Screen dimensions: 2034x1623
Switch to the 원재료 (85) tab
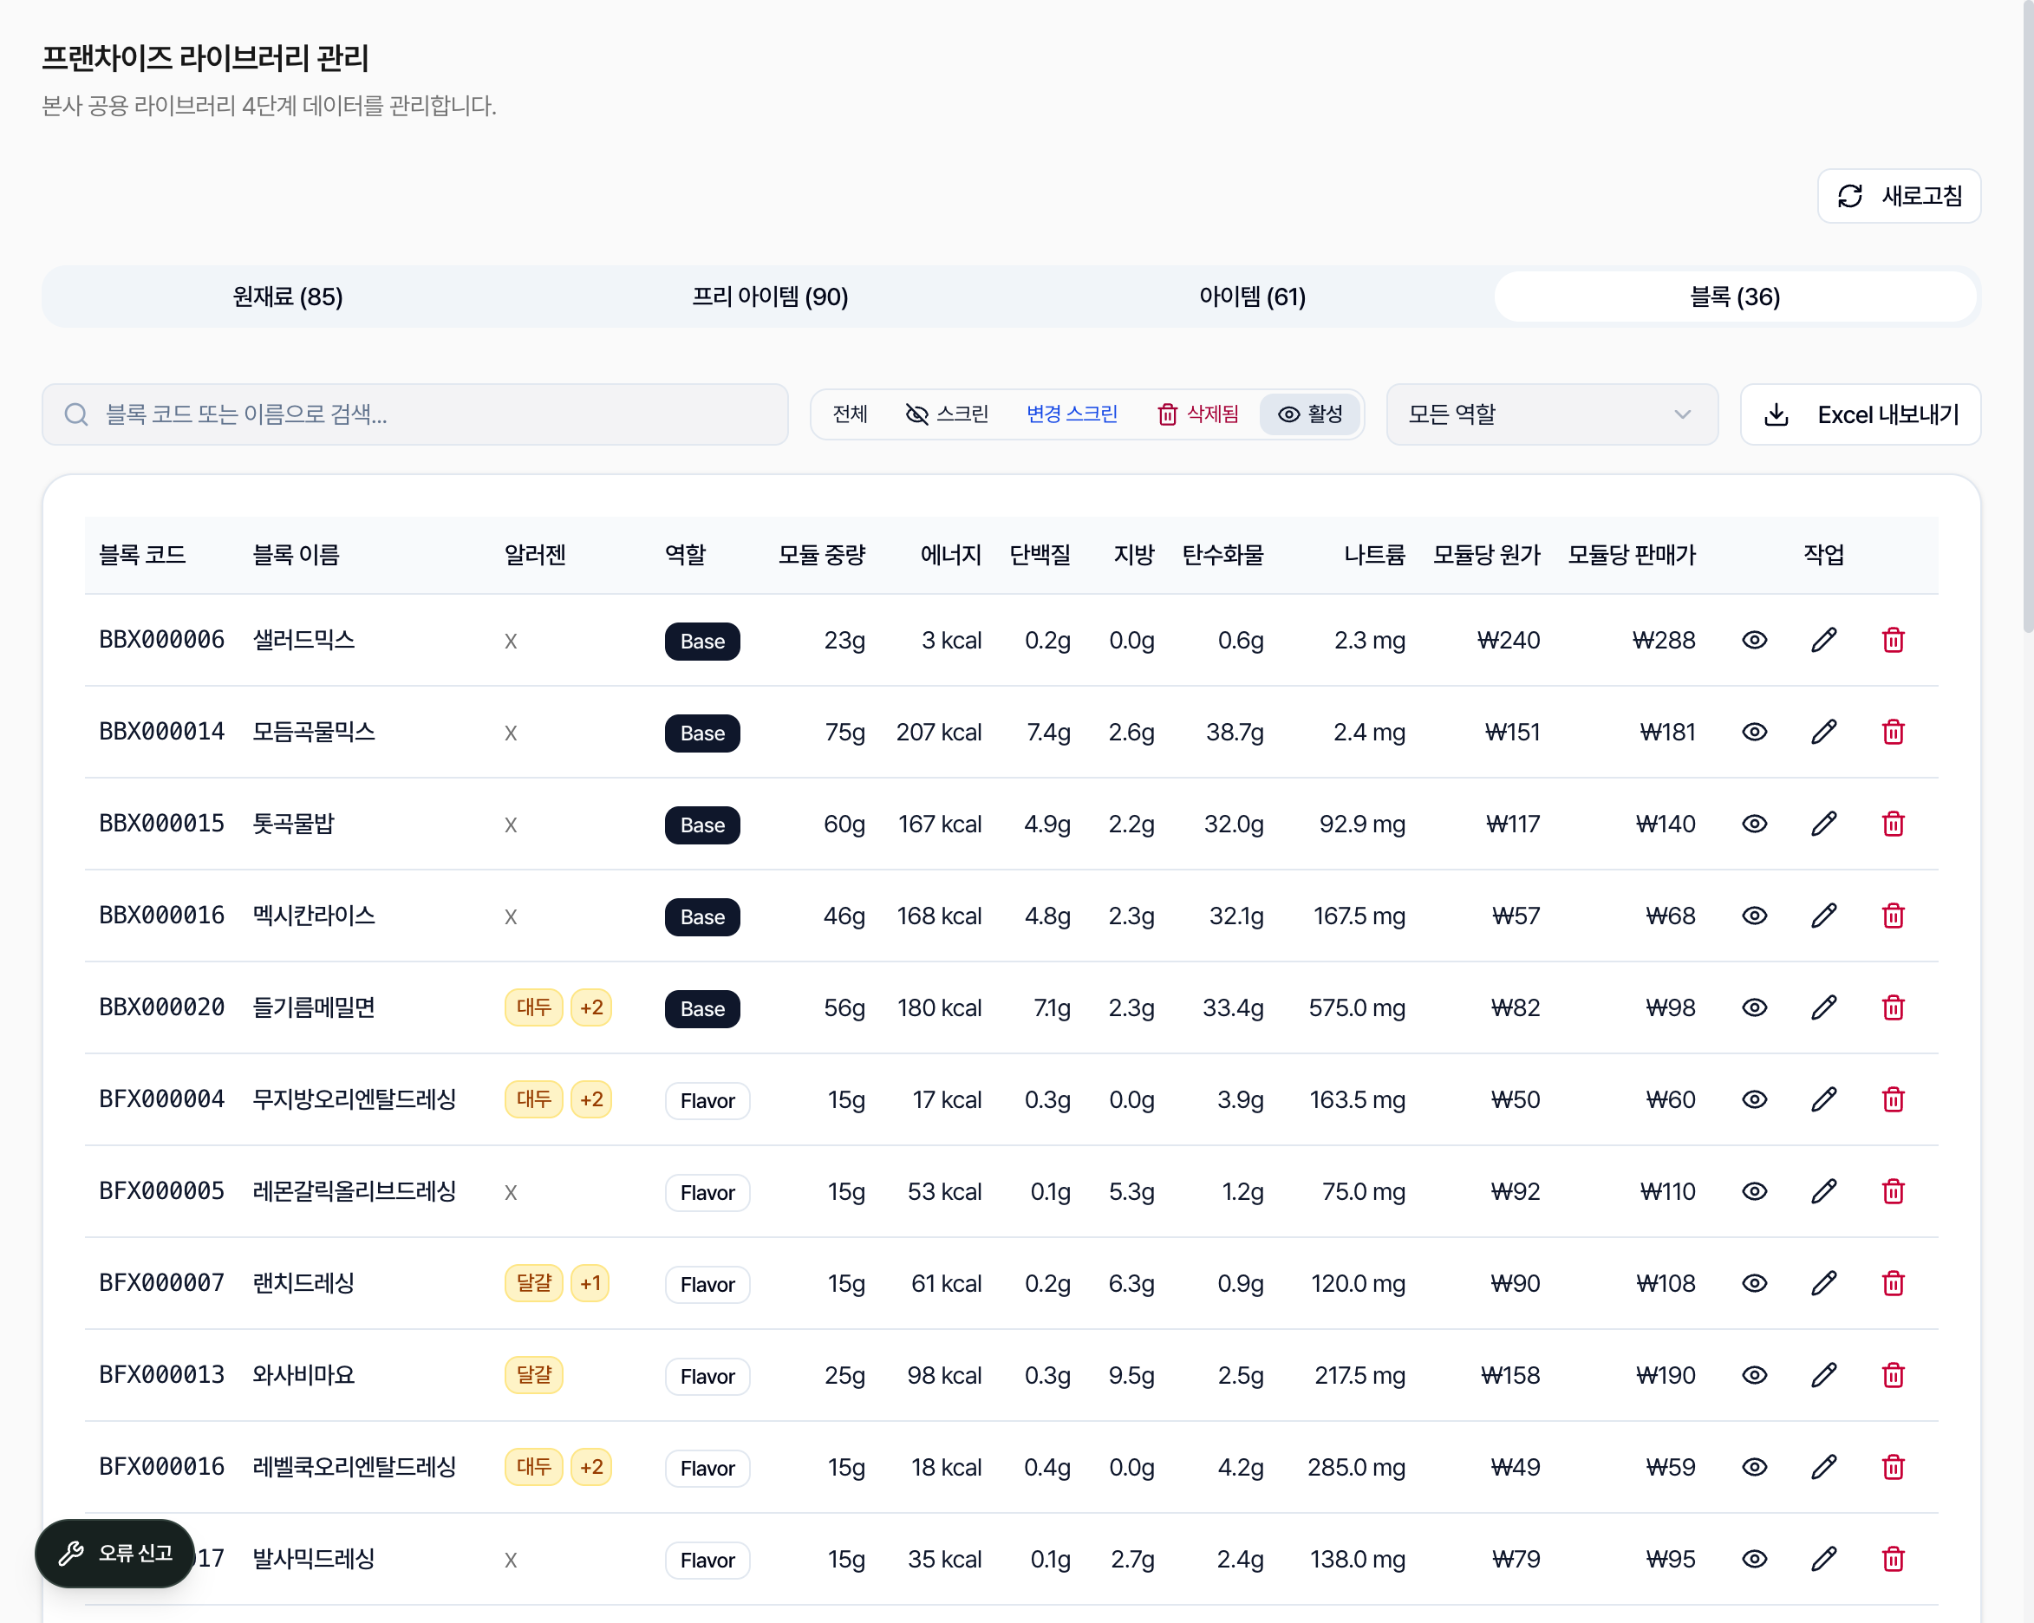pos(288,297)
